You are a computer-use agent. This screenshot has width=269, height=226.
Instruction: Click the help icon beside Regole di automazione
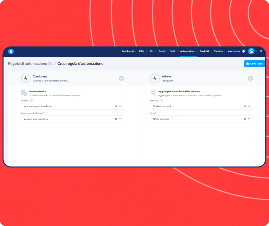(50, 64)
